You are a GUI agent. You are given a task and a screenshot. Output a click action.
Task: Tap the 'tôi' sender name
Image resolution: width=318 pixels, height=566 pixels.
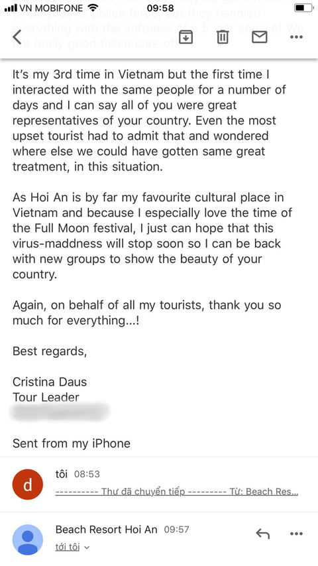[62, 474]
